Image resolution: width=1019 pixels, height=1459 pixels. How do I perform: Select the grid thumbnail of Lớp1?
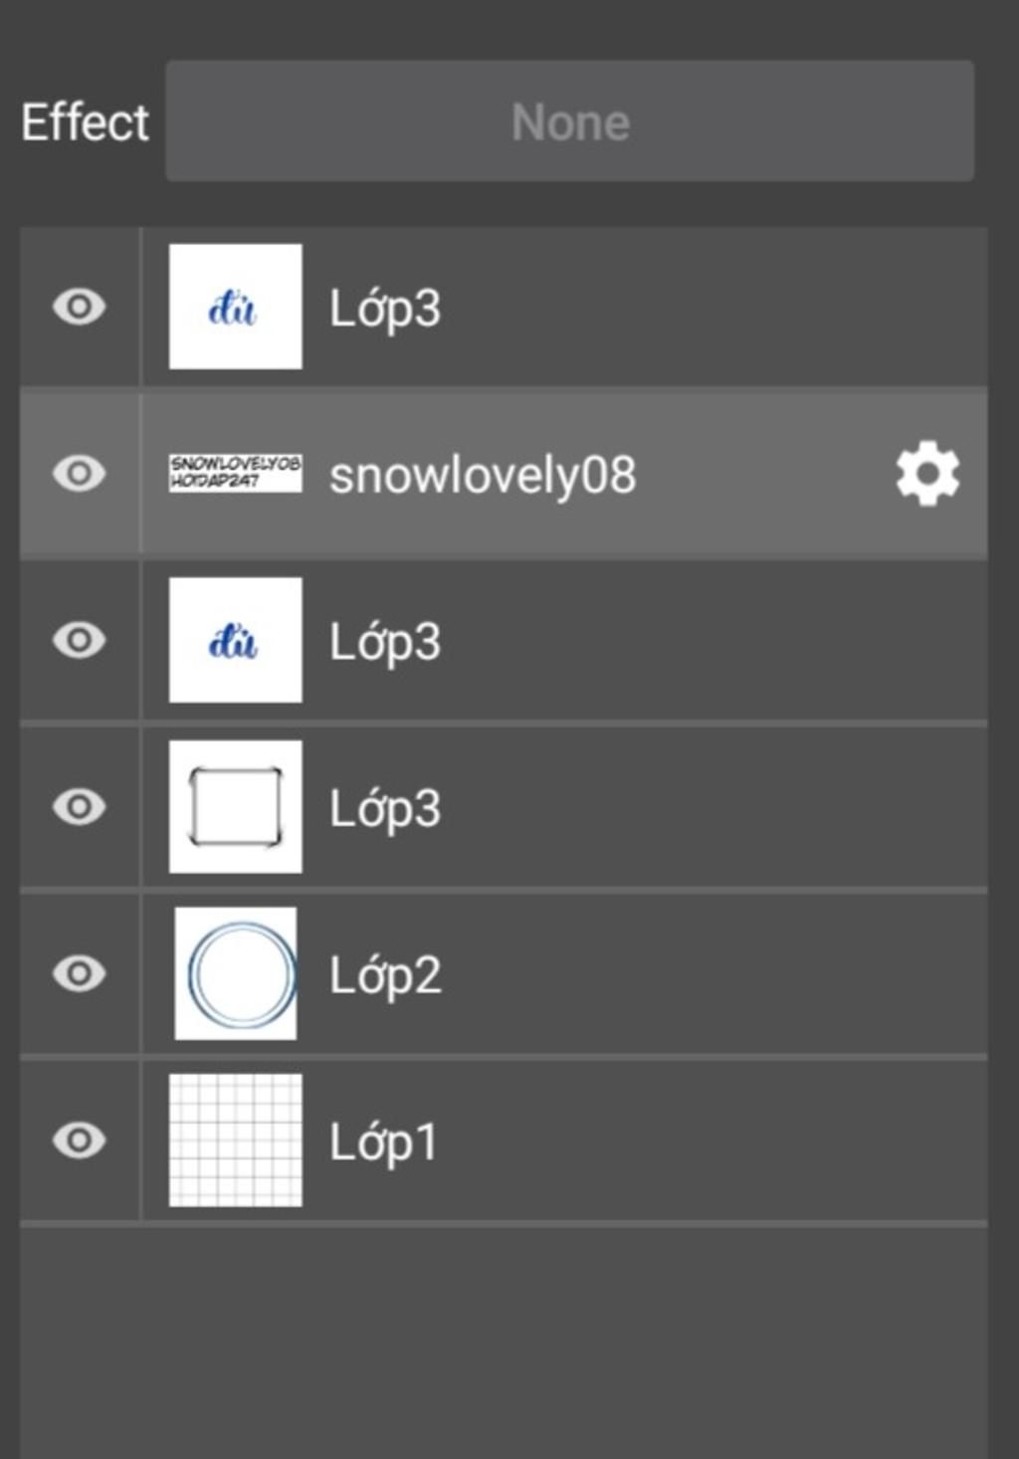click(x=236, y=1141)
